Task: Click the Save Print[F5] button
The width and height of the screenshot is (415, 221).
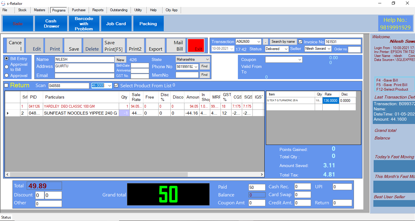Action: click(x=114, y=45)
